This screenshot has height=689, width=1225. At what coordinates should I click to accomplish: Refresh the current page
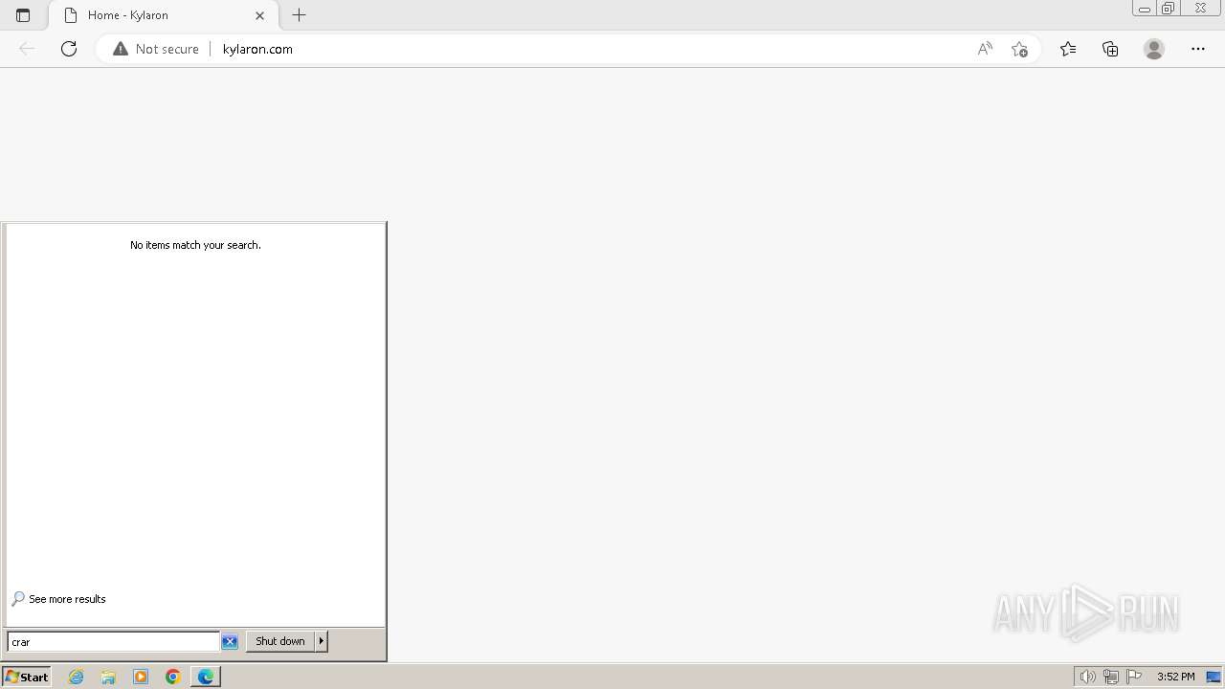pyautogui.click(x=69, y=49)
